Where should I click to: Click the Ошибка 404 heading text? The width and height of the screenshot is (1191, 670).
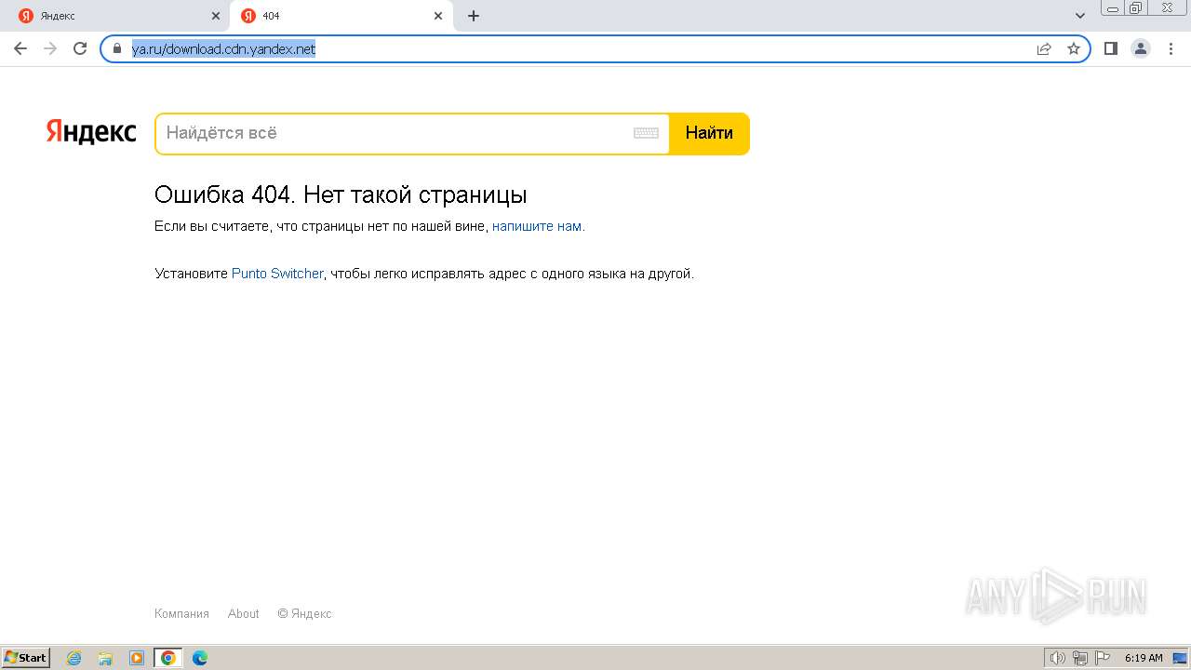pyautogui.click(x=341, y=194)
